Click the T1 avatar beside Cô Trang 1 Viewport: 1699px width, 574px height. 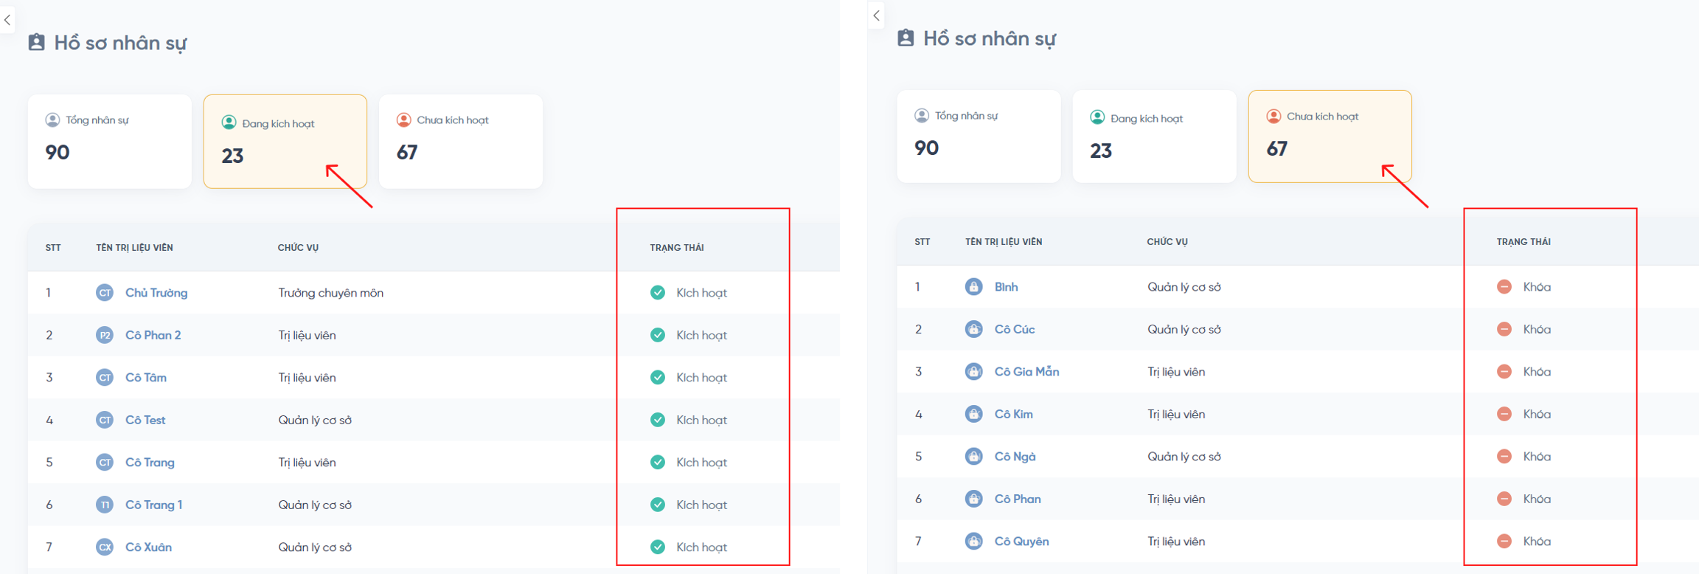pyautogui.click(x=105, y=505)
